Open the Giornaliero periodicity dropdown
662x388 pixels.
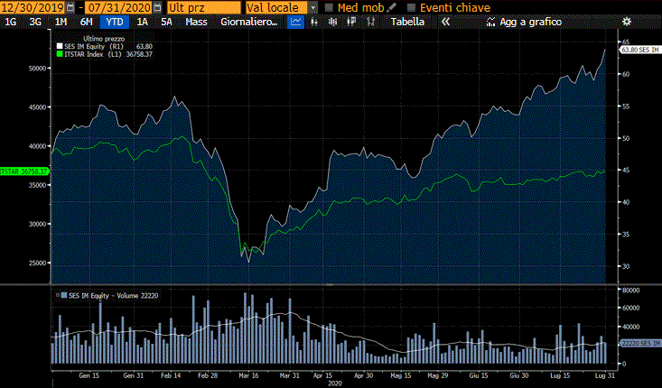click(249, 22)
